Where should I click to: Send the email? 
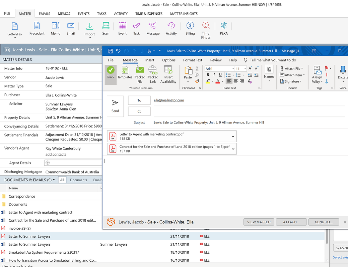click(x=115, y=106)
